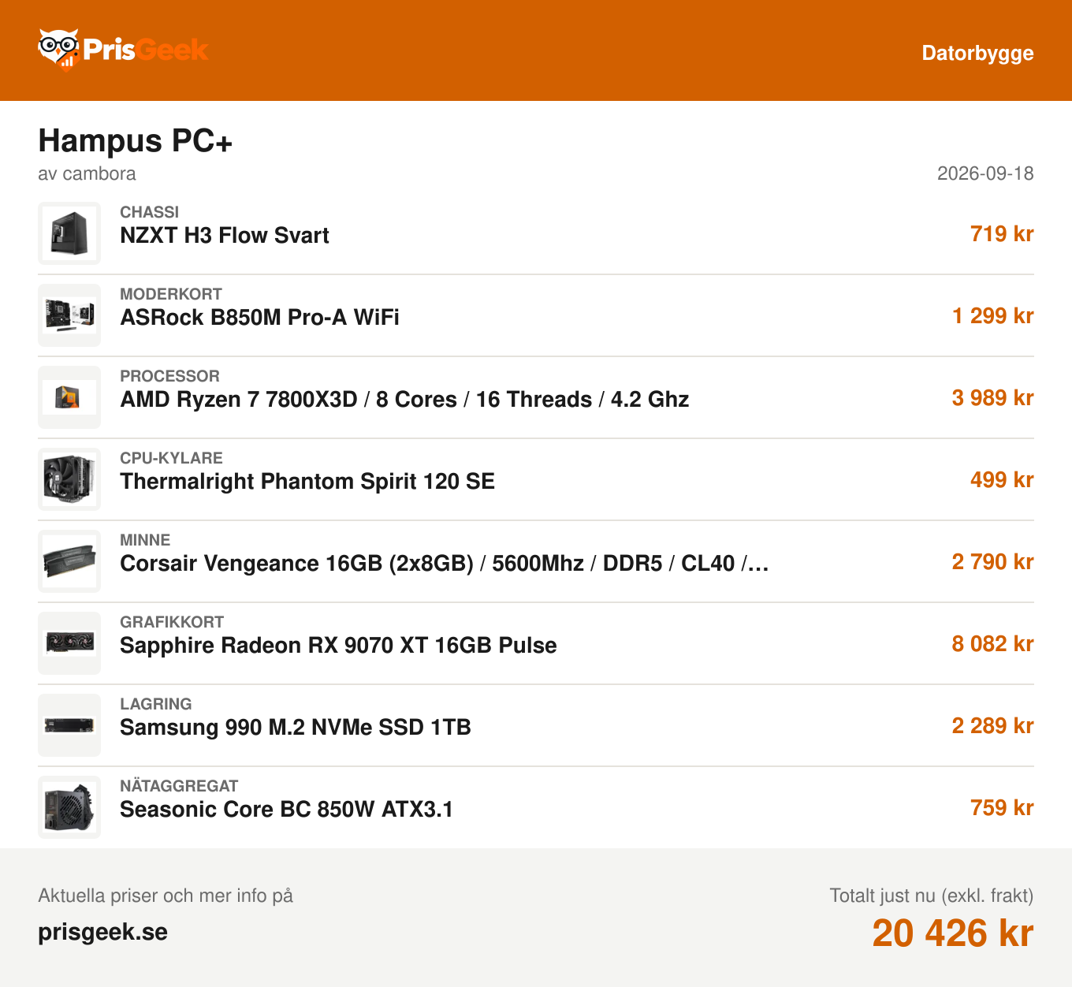Click the PrisGeek owl logo

(x=123, y=50)
